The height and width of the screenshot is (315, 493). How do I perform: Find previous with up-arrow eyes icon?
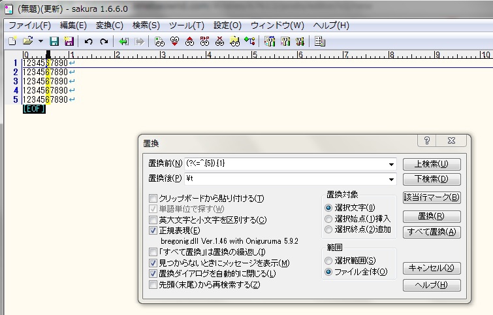tap(189, 41)
